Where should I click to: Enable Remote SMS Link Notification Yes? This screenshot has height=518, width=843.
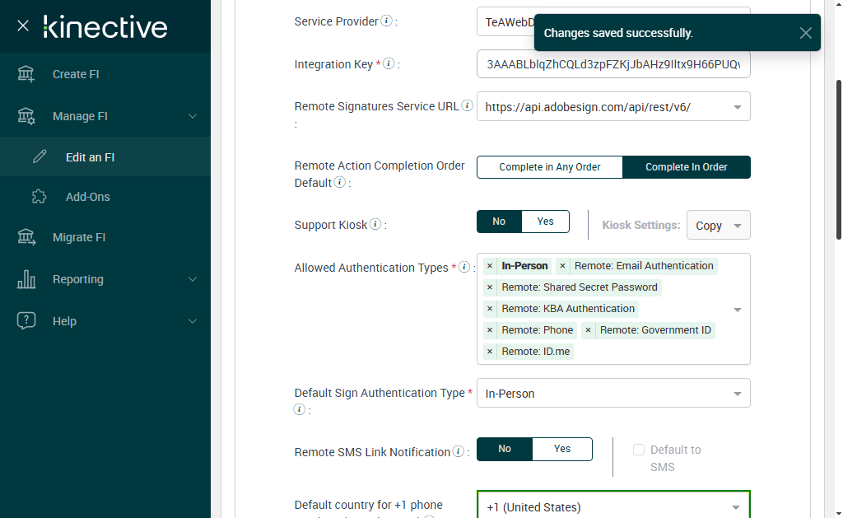(x=562, y=449)
